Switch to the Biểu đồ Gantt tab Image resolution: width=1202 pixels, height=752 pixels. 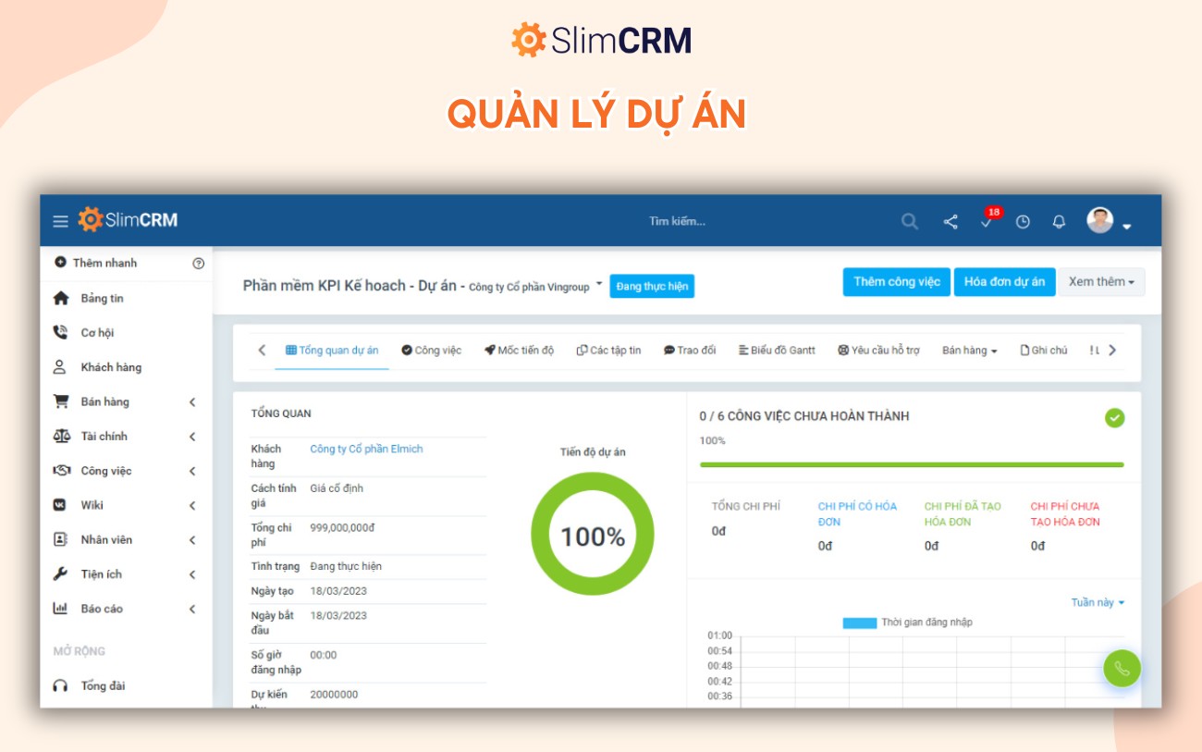point(777,351)
